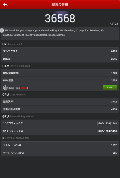This screenshot has width=120, height=178.
Task: Tap the ストレージのI/O row
Action: 60,145
